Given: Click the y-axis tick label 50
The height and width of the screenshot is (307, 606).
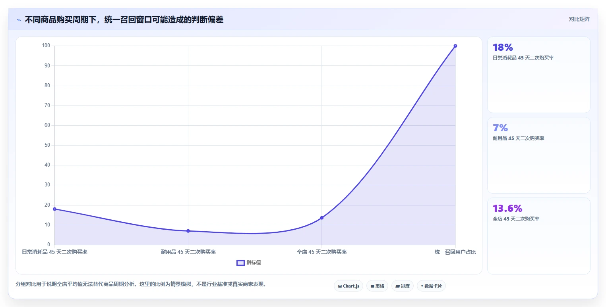Looking at the screenshot, I should [47, 145].
